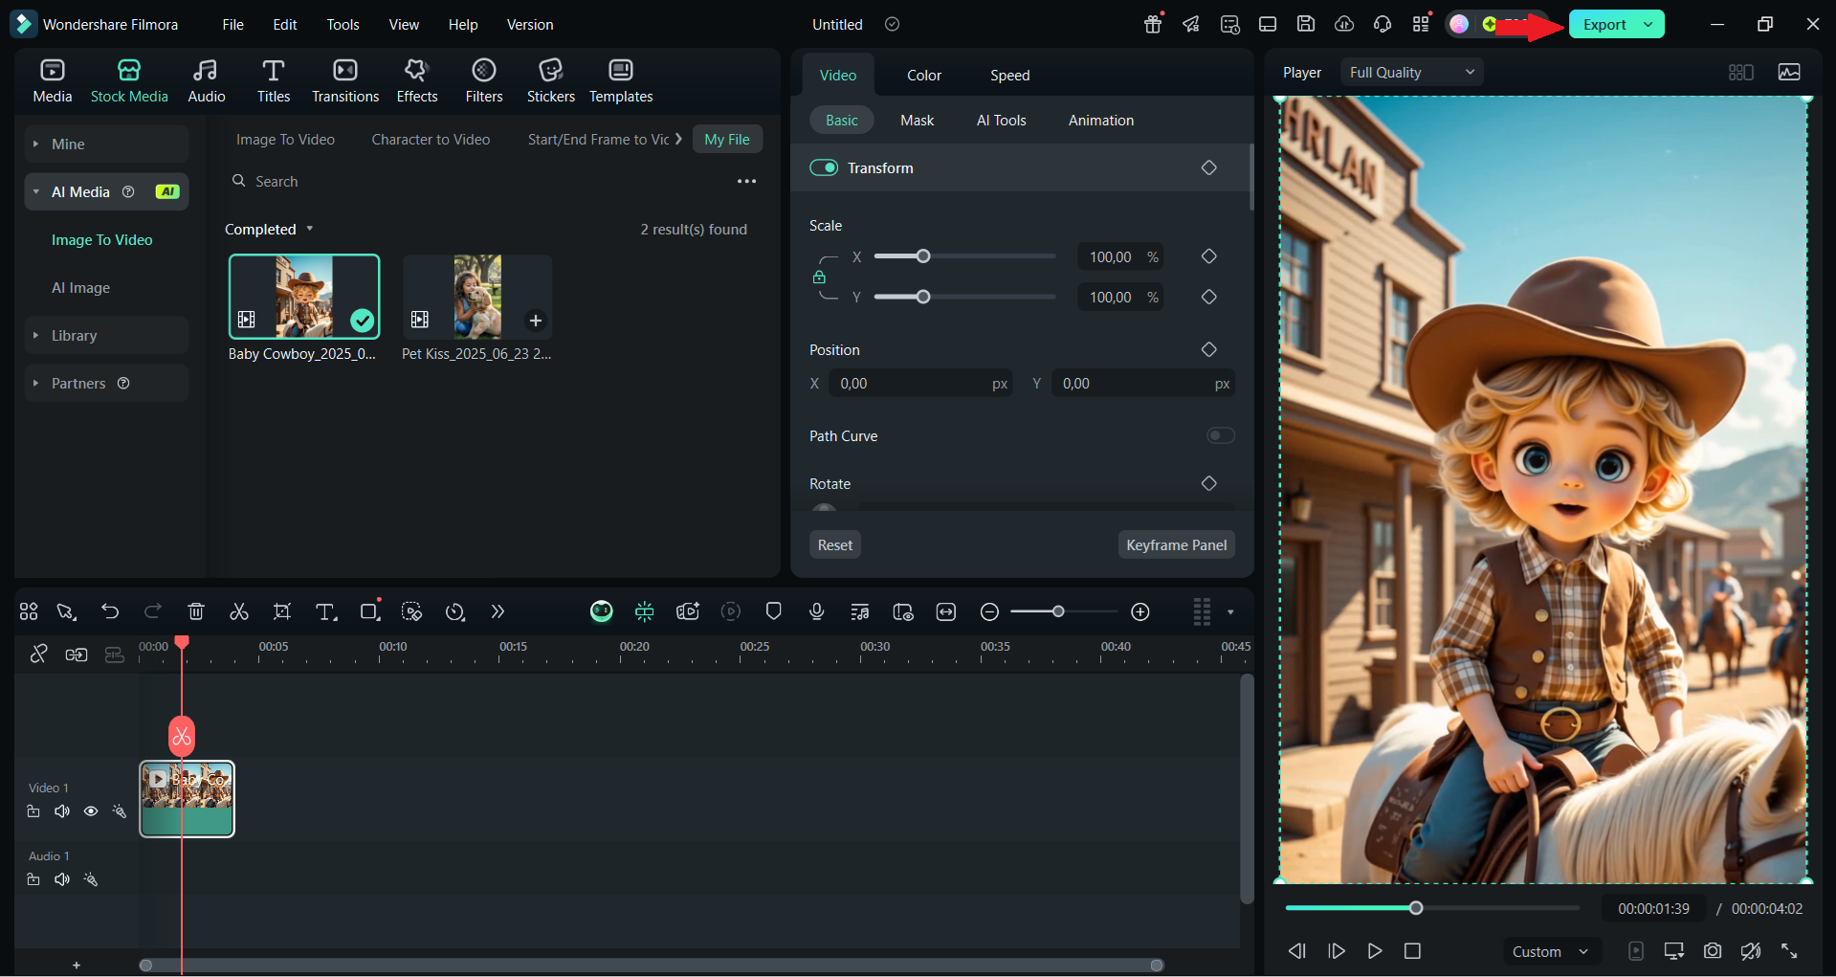The width and height of the screenshot is (1836, 977).
Task: Open AI Image in sidebar
Action: (81, 287)
